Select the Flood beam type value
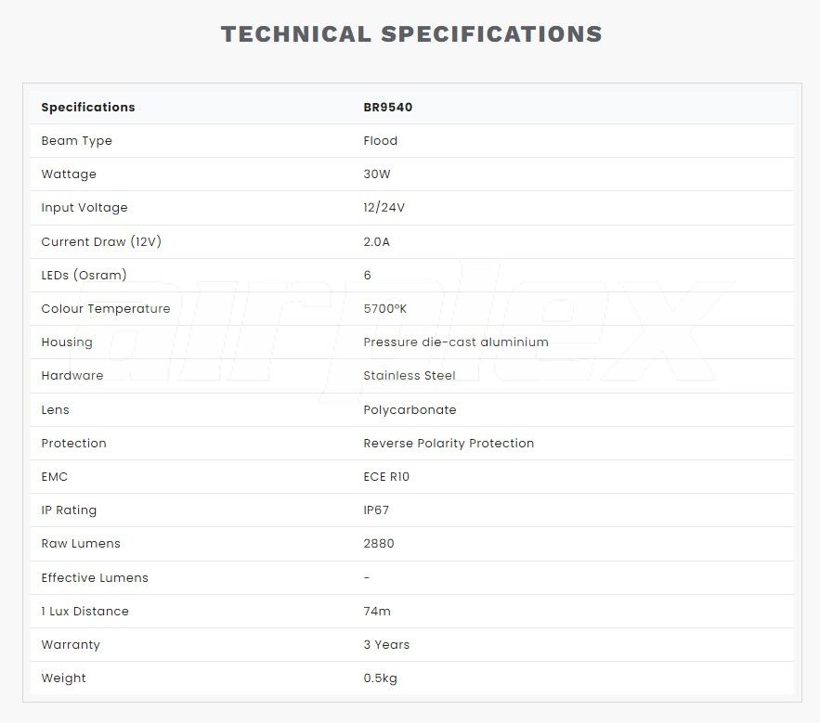Screen dimensions: 820x723 [380, 141]
